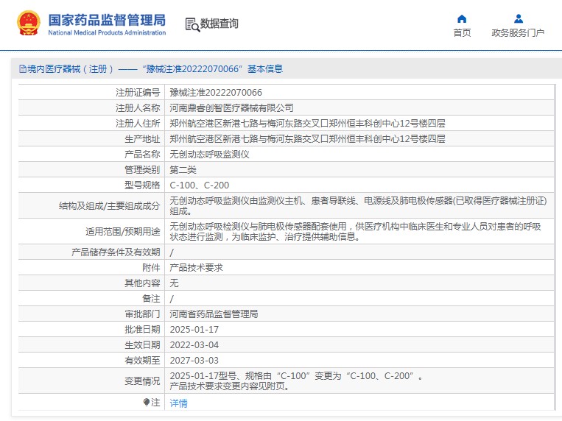Click the 数据查询 title text
This screenshot has width=562, height=421.
(219, 24)
